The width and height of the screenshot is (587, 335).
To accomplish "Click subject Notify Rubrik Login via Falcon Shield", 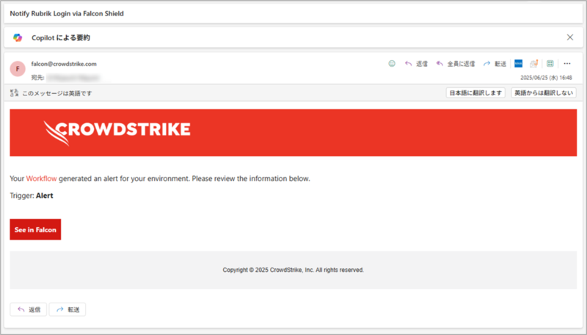I will coord(67,13).
